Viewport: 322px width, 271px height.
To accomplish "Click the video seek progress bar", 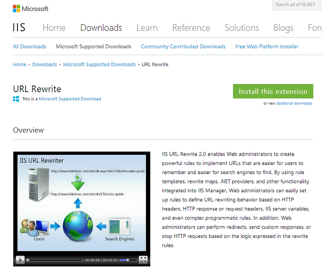I will 55,260.
